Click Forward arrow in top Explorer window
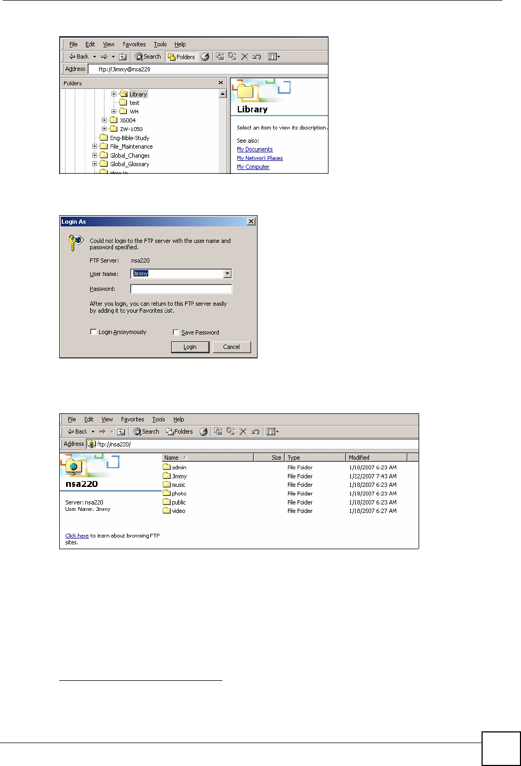This screenshot has height=766, width=521. tap(104, 56)
